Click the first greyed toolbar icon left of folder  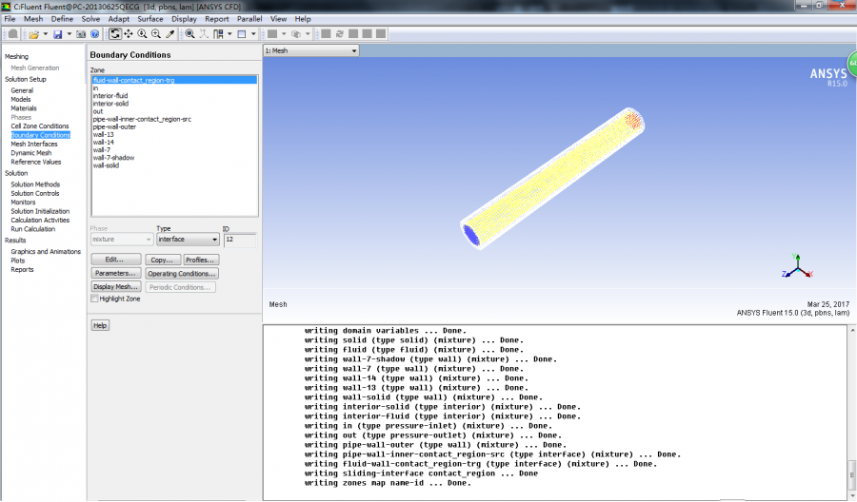(13, 34)
